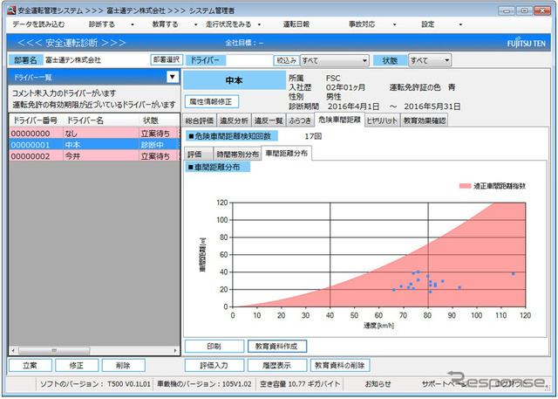Click the 空き容量 10.77 ギガバイト status entry
The height and width of the screenshot is (399, 558).
300,383
